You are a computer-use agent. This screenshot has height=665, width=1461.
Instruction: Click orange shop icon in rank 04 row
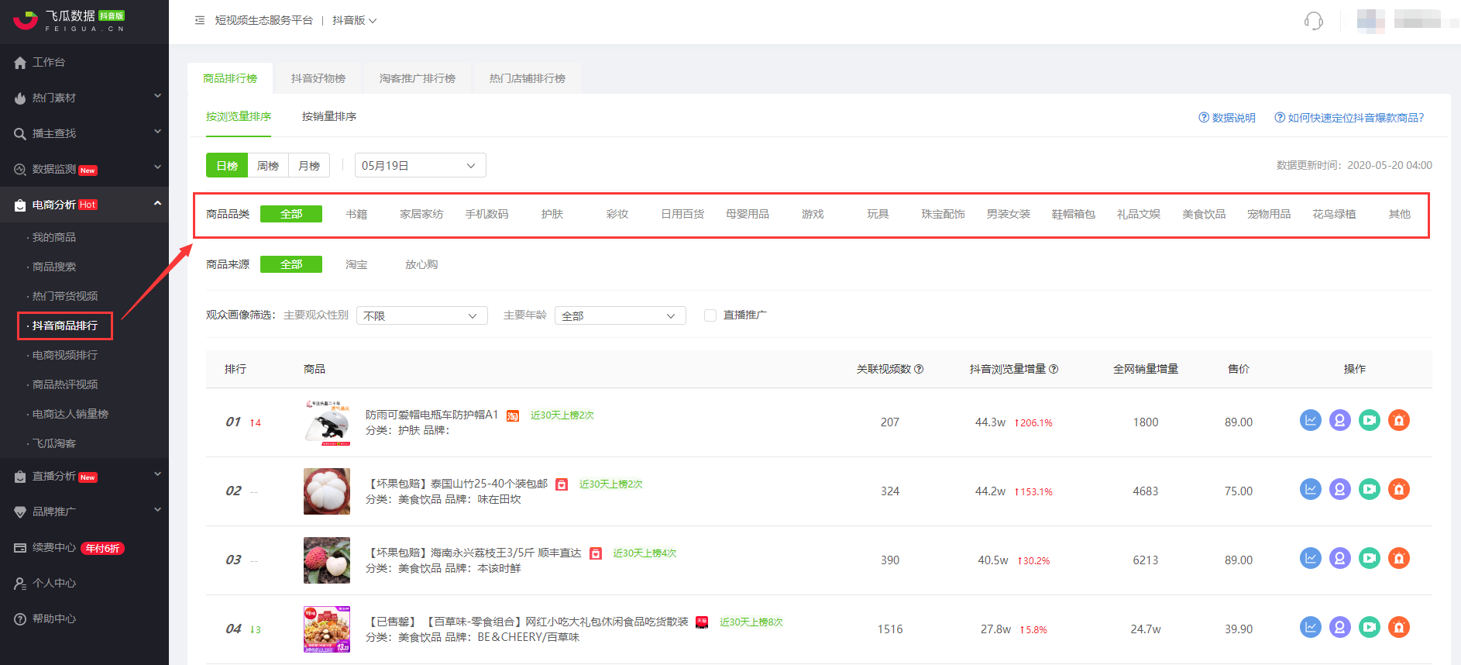click(1398, 627)
